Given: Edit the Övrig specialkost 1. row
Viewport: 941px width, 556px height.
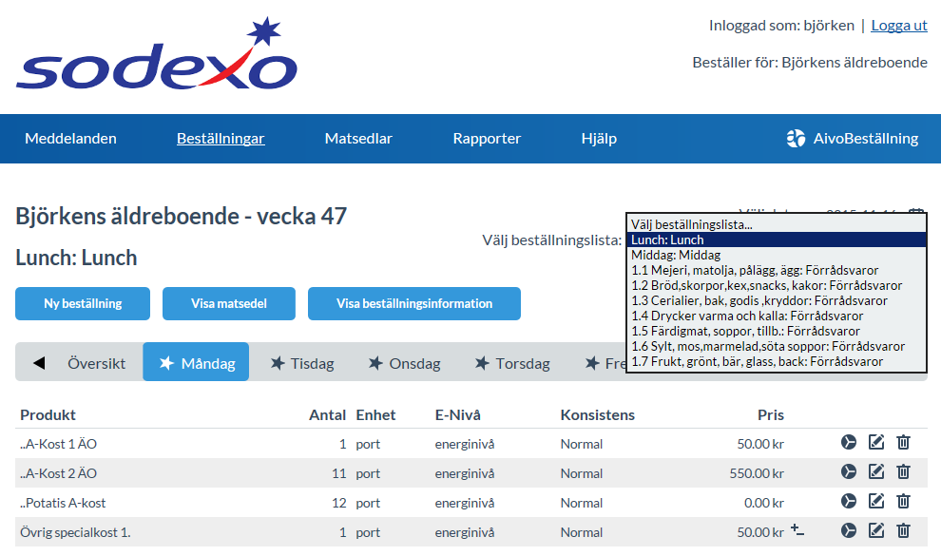Looking at the screenshot, I should pyautogui.click(x=876, y=530).
